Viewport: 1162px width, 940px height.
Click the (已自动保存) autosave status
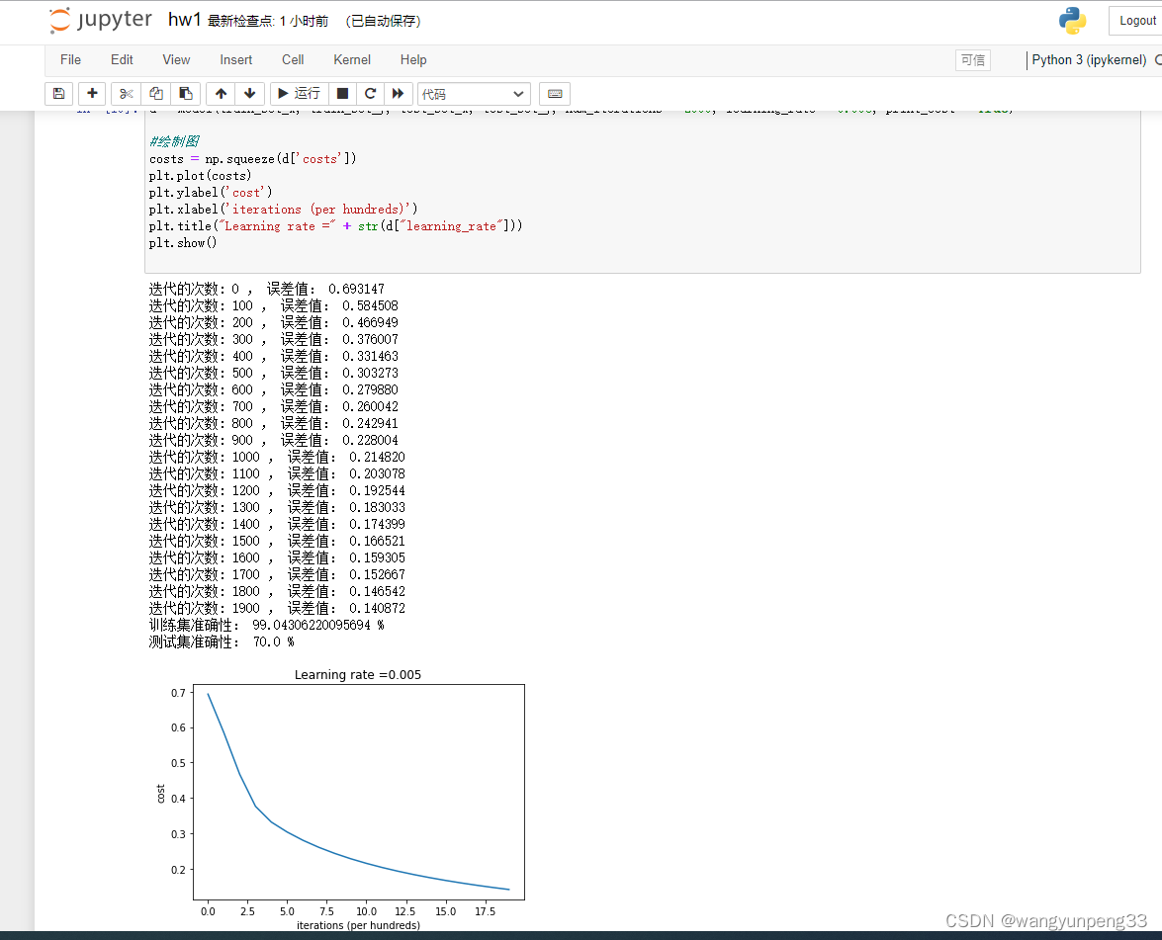pyautogui.click(x=383, y=21)
